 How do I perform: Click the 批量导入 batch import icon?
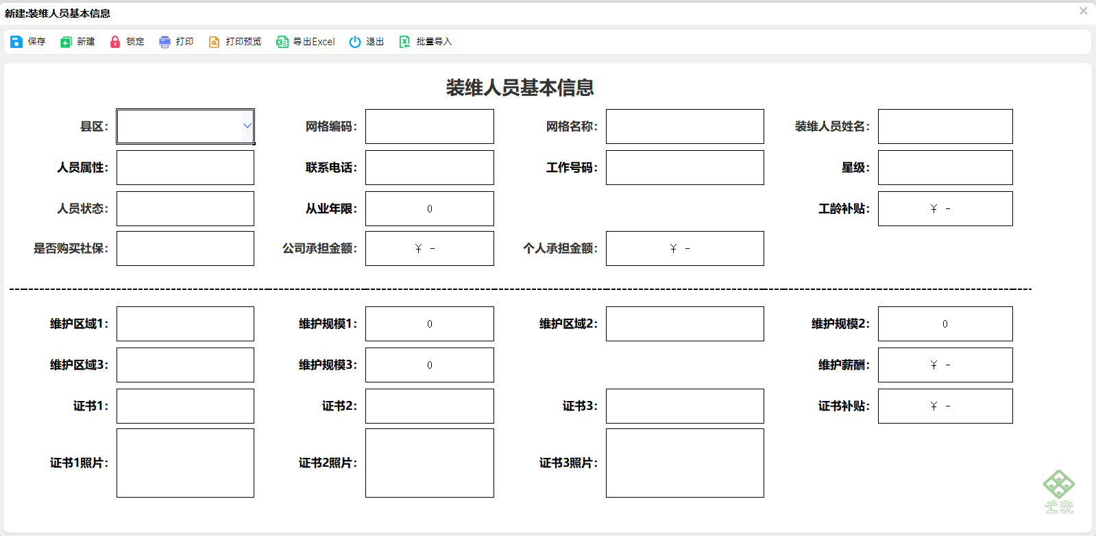coord(404,42)
